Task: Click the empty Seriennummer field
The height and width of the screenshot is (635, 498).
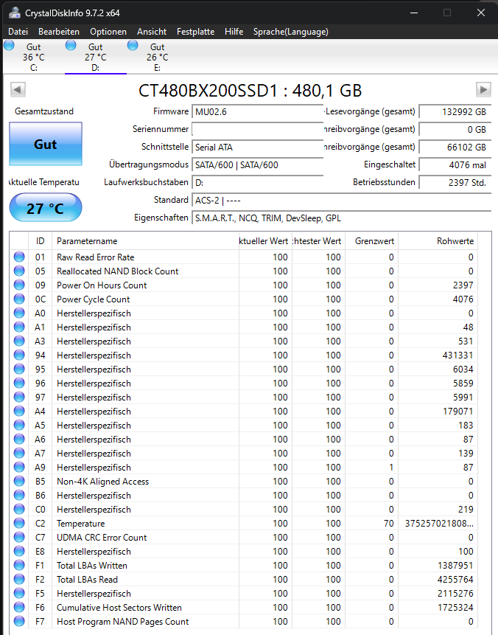Action: coord(258,129)
